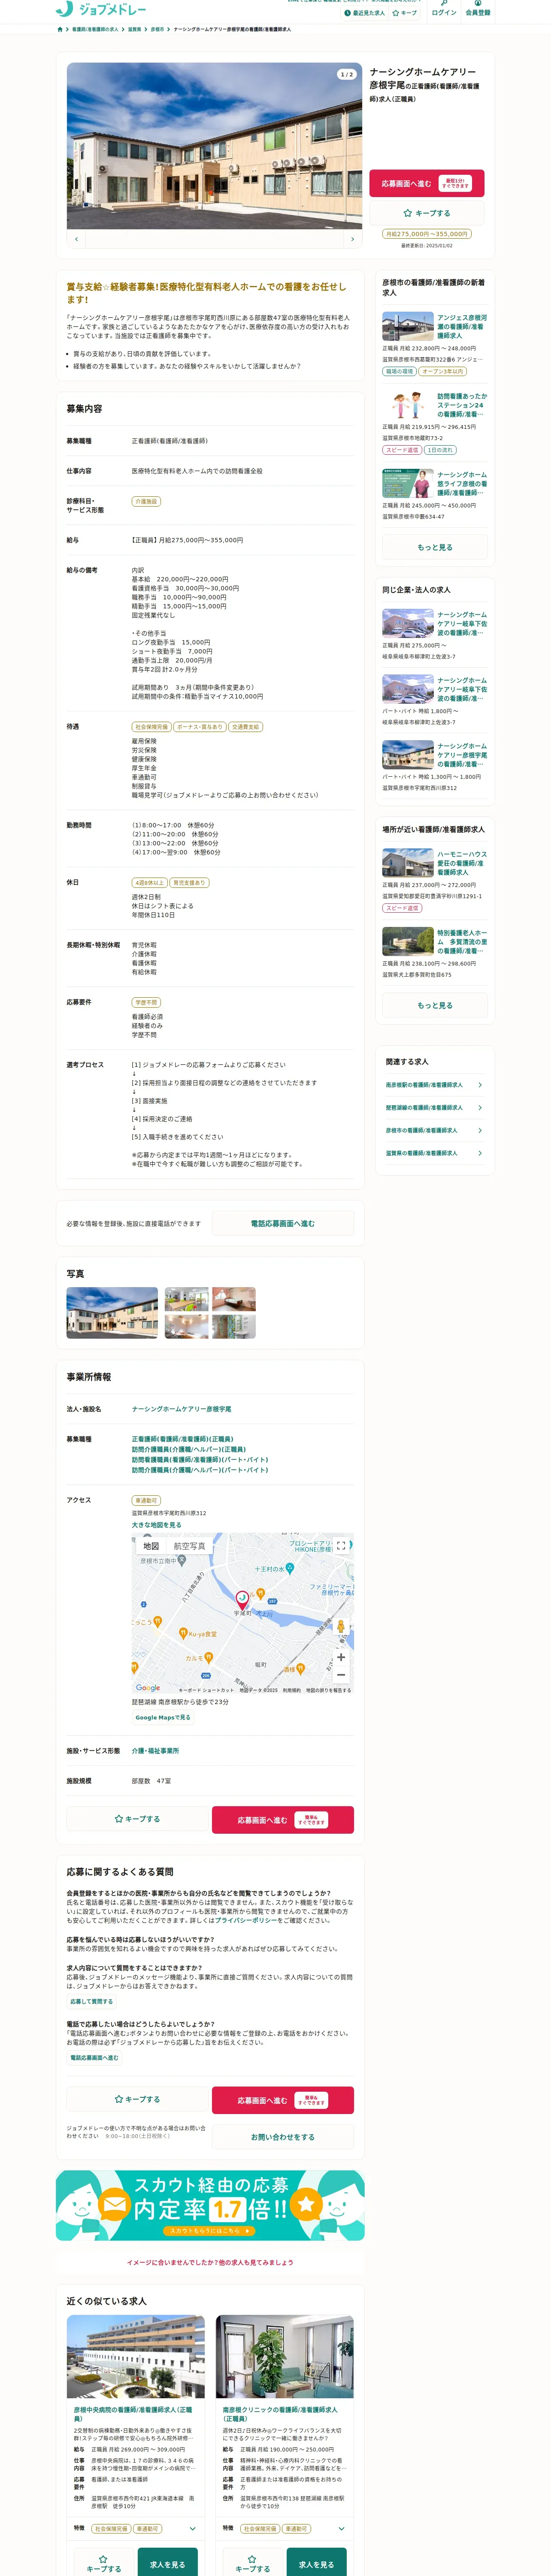Open 南彦根クリニックの看護師/准看護師求人 title

coord(280,2414)
